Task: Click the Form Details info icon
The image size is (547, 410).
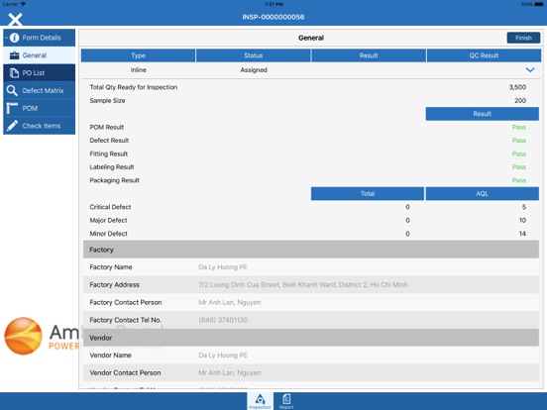Action: click(x=14, y=38)
